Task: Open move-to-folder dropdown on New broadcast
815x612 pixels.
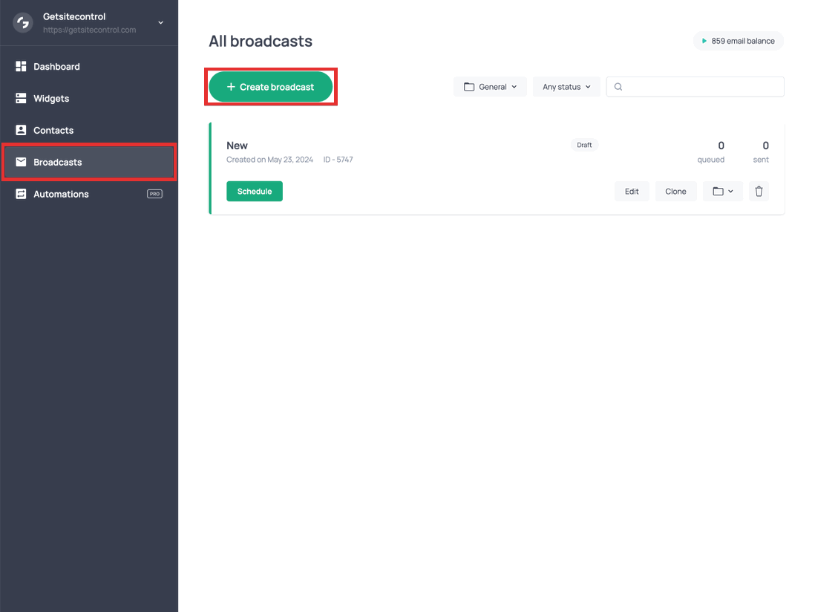Action: (723, 192)
